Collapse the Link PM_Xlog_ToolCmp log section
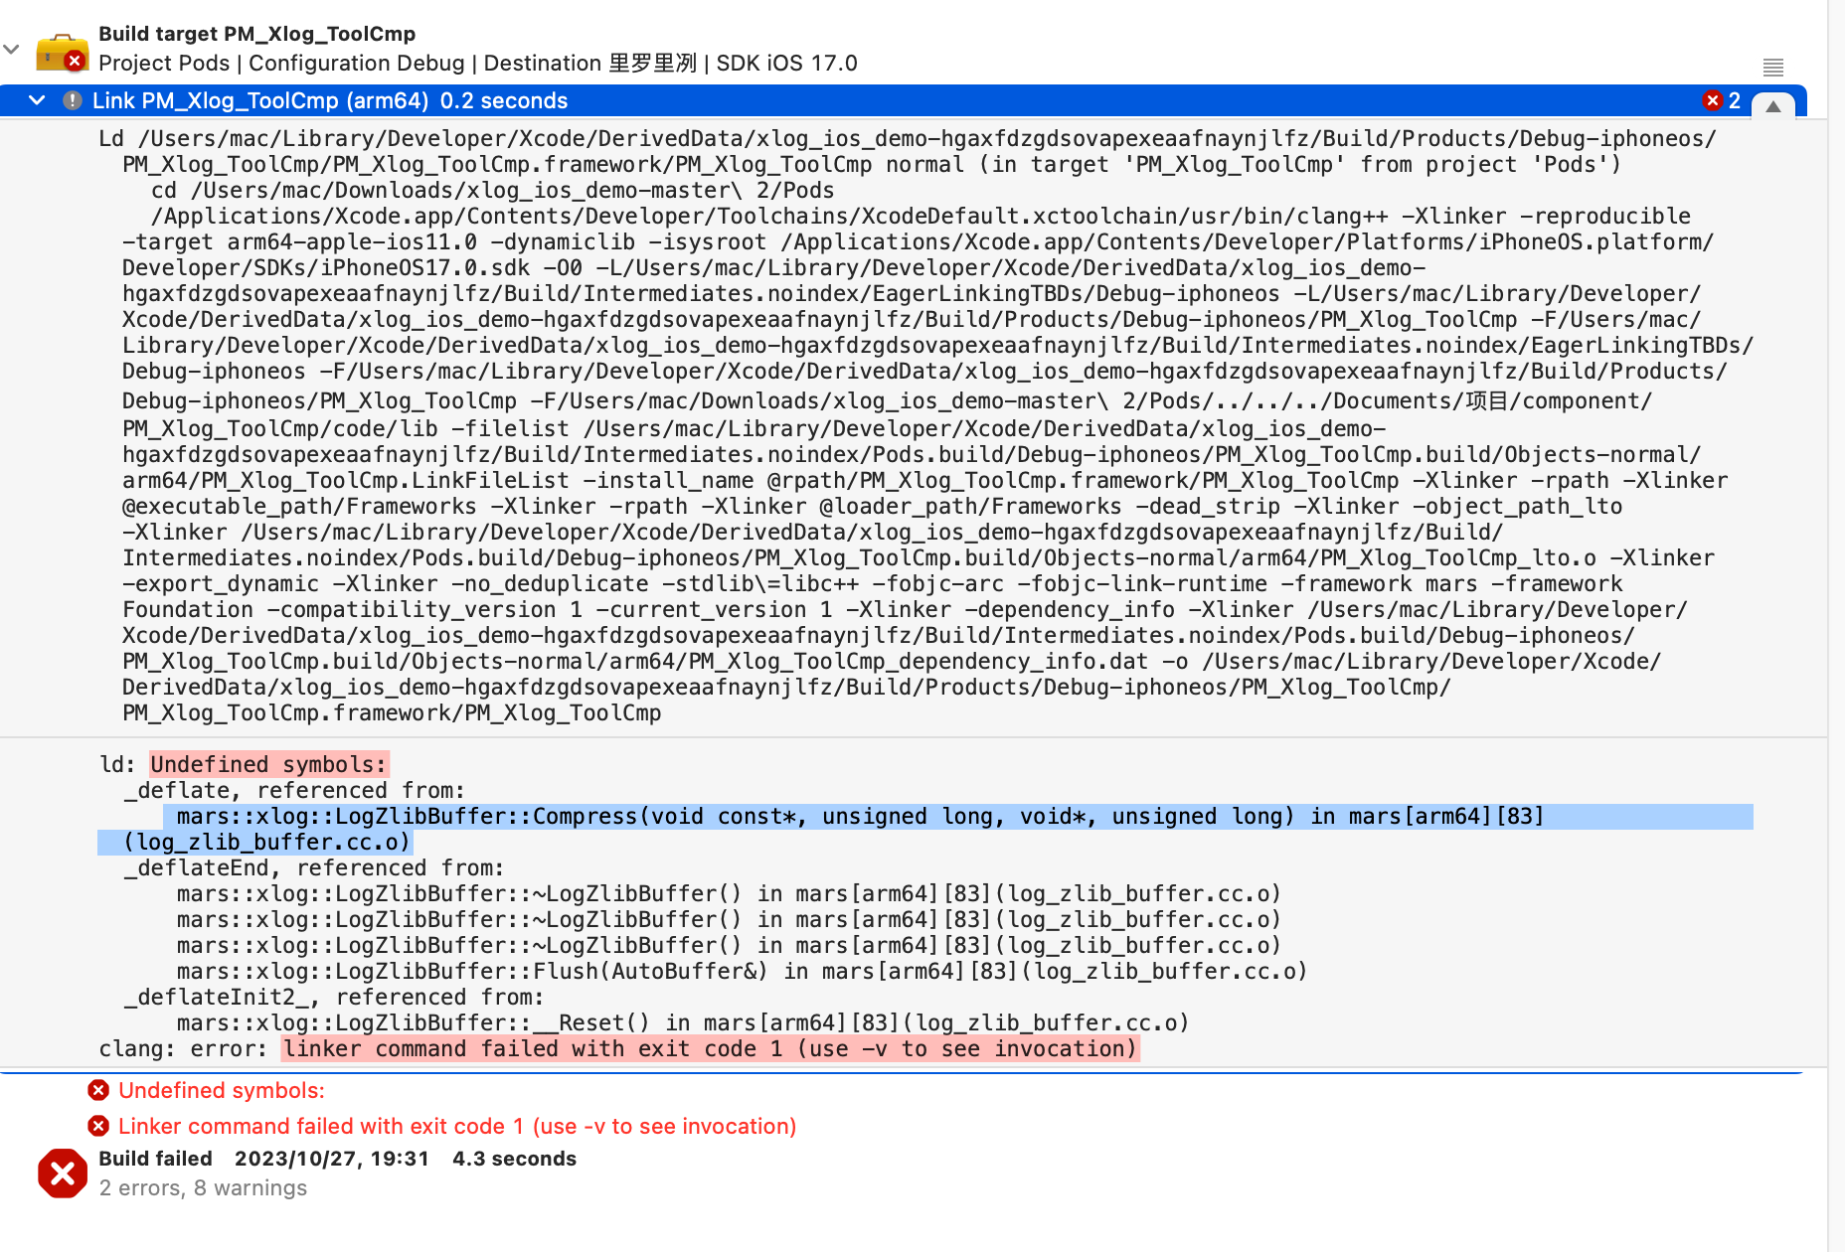The image size is (1845, 1252). click(x=36, y=99)
